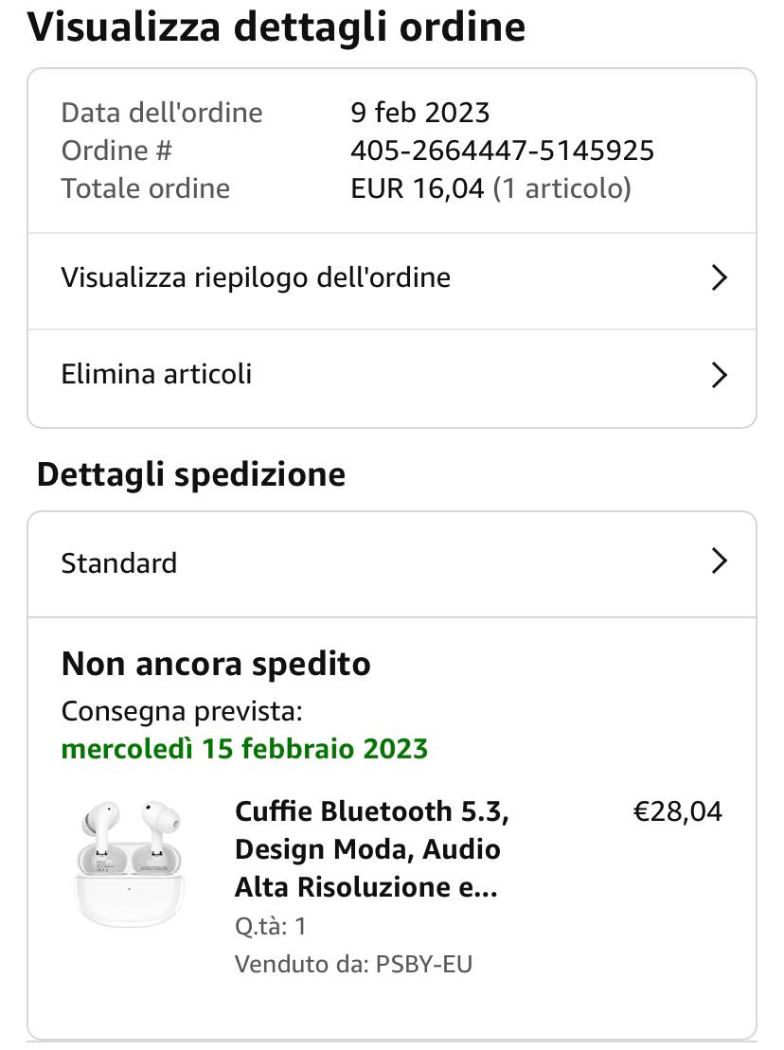
Task: Click the order number 405-2664447-5145925
Action: (502, 151)
